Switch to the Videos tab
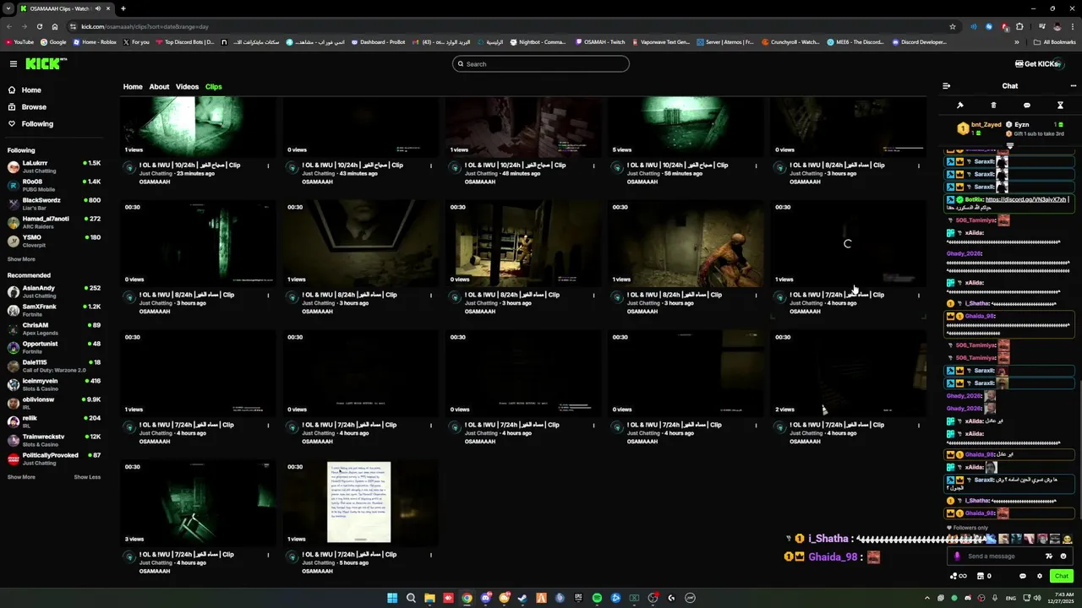This screenshot has width=1082, height=608. coord(187,87)
